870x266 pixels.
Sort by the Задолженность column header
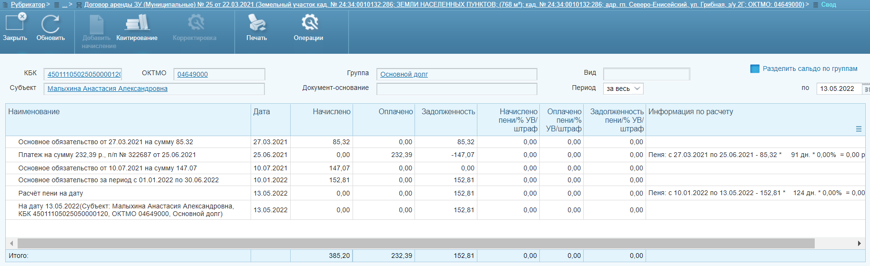[x=446, y=120]
